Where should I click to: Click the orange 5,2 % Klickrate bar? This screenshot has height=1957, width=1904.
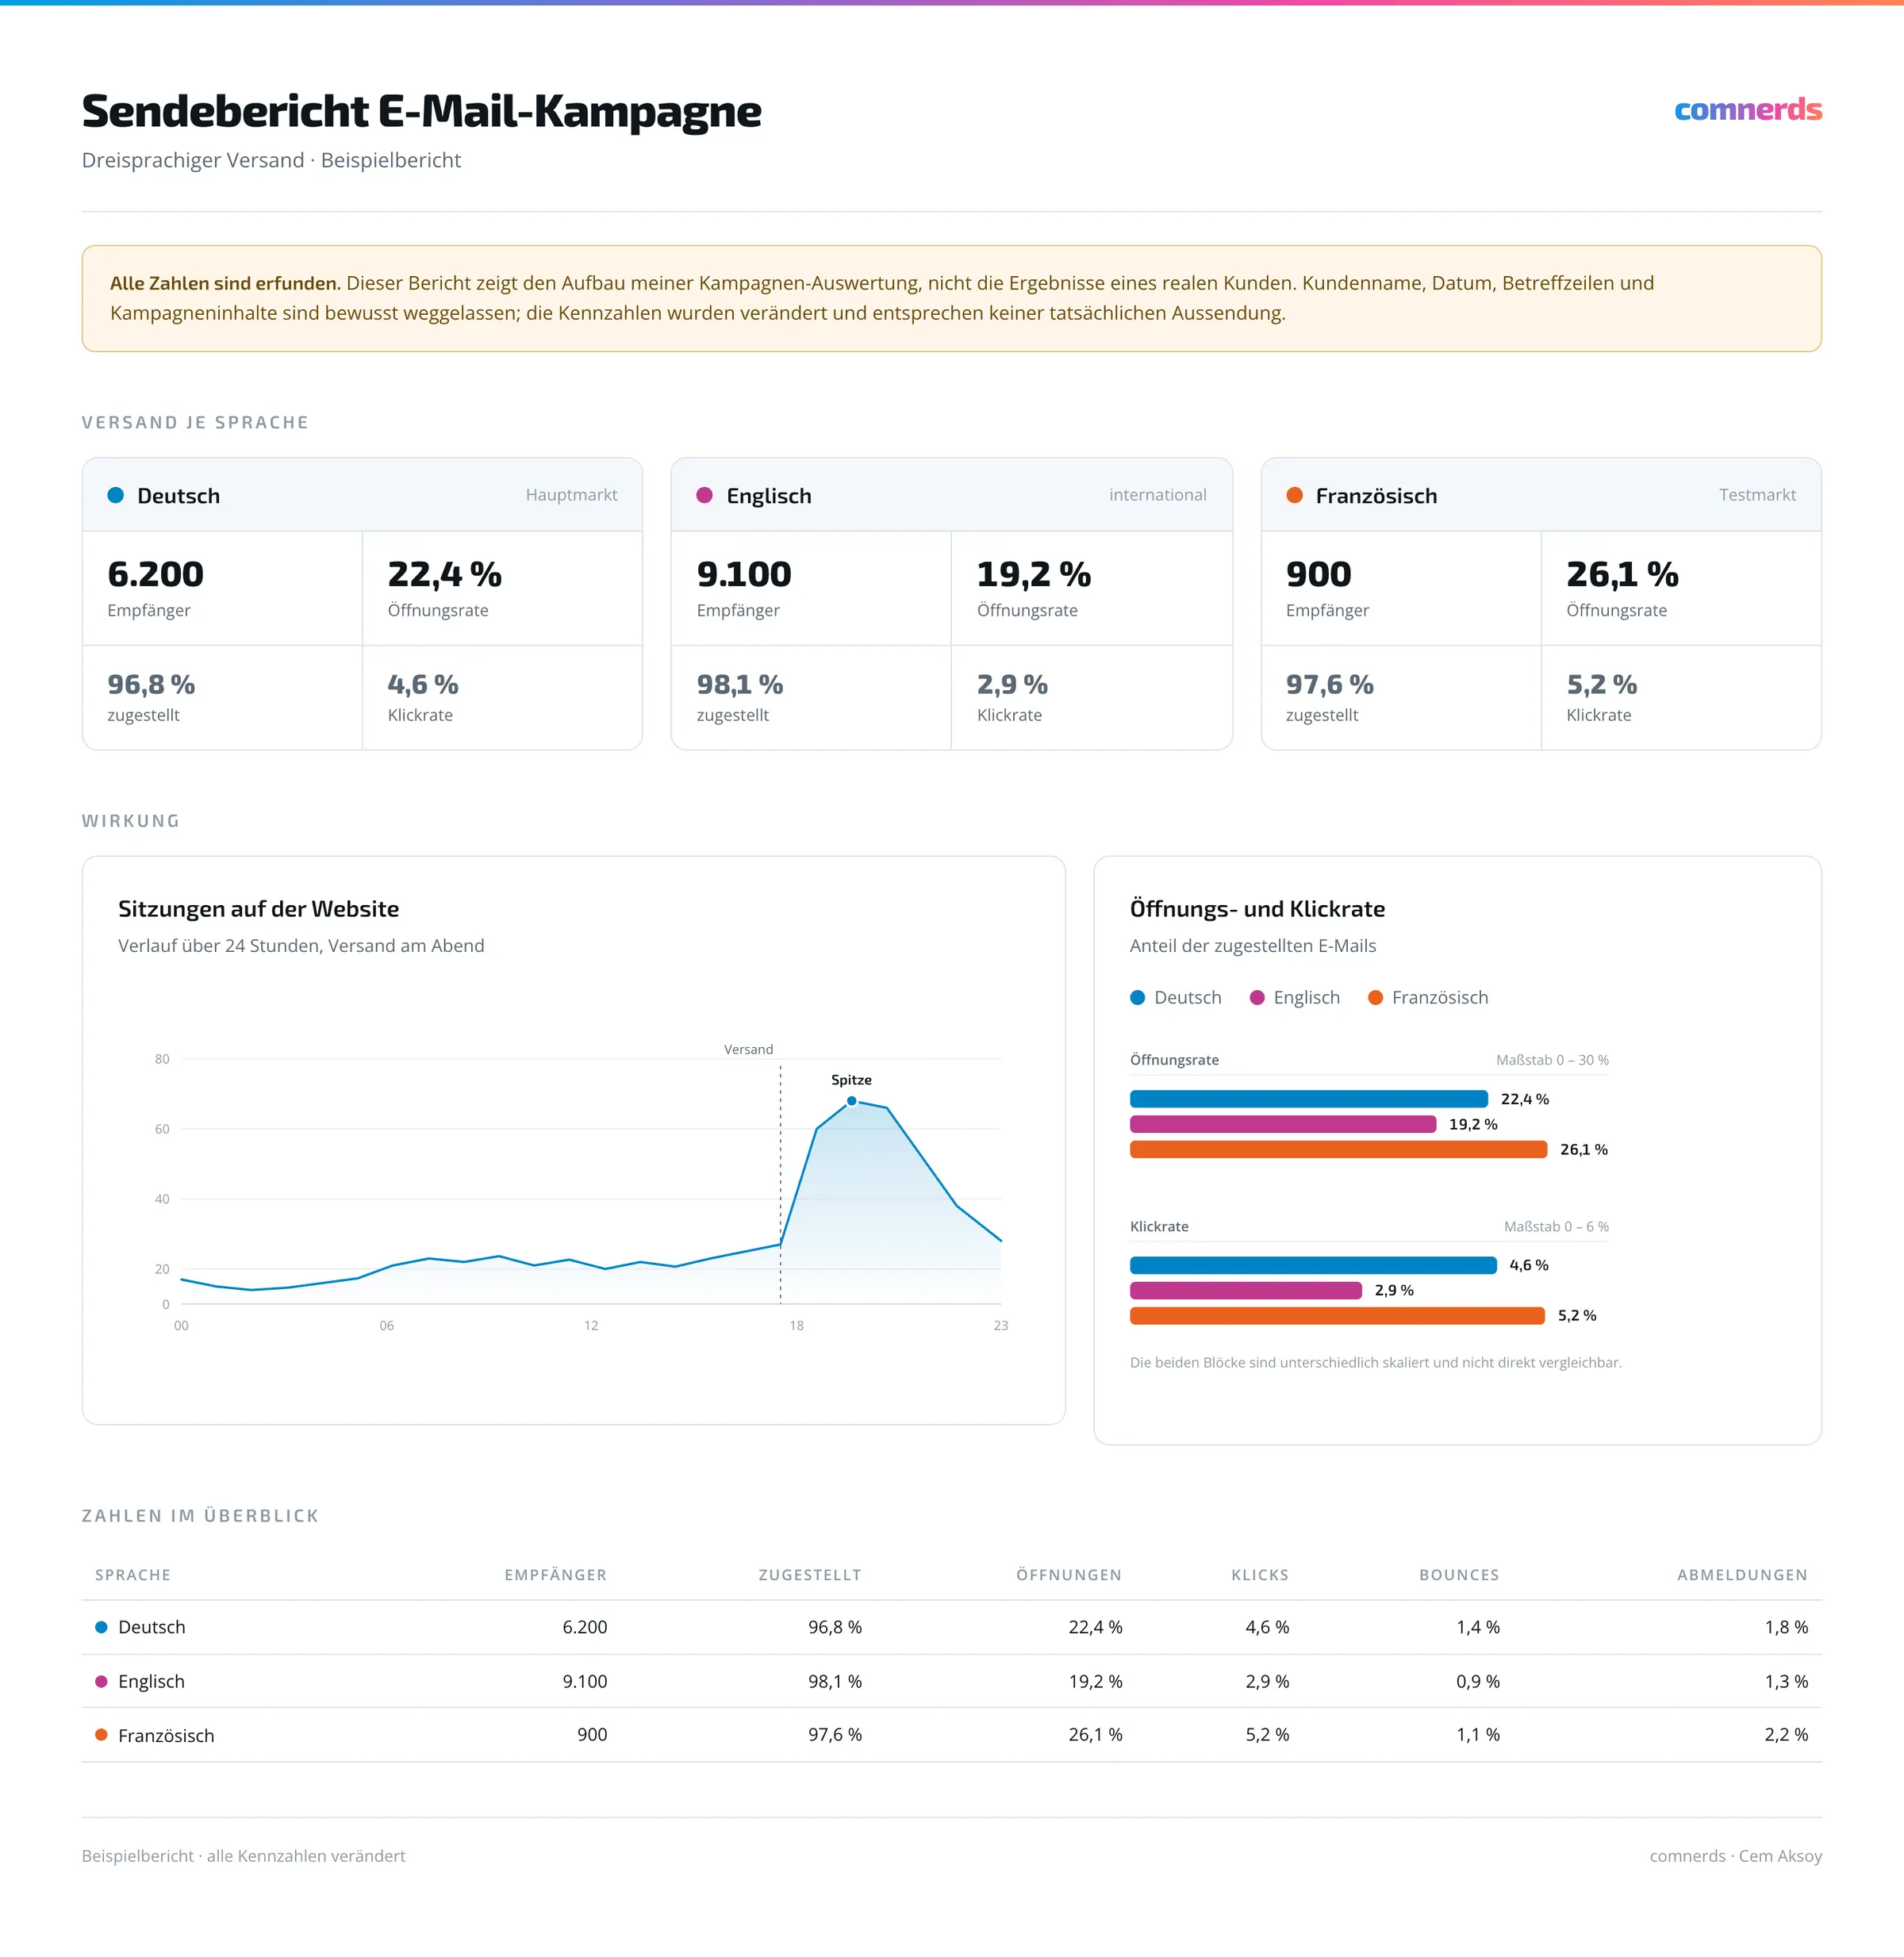[x=1337, y=1315]
